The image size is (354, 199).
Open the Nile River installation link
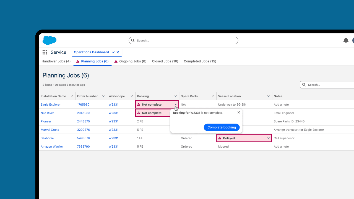pyautogui.click(x=47, y=113)
